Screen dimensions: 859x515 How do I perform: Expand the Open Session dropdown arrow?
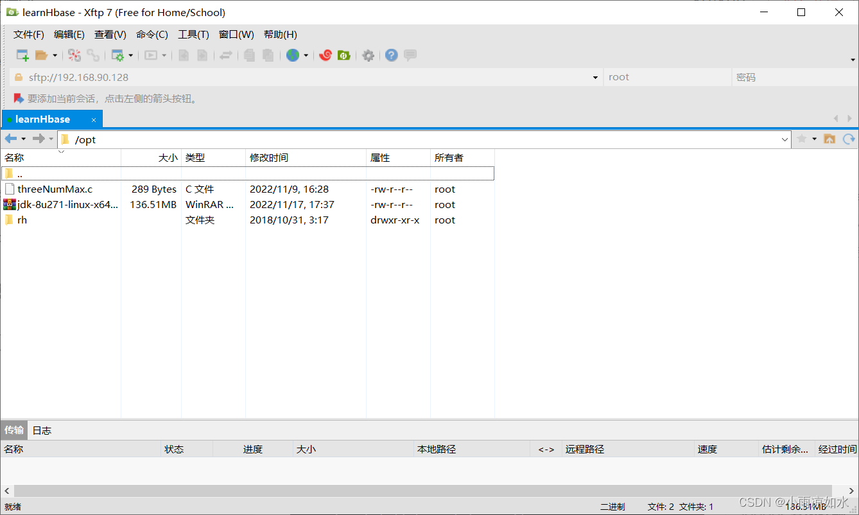55,55
